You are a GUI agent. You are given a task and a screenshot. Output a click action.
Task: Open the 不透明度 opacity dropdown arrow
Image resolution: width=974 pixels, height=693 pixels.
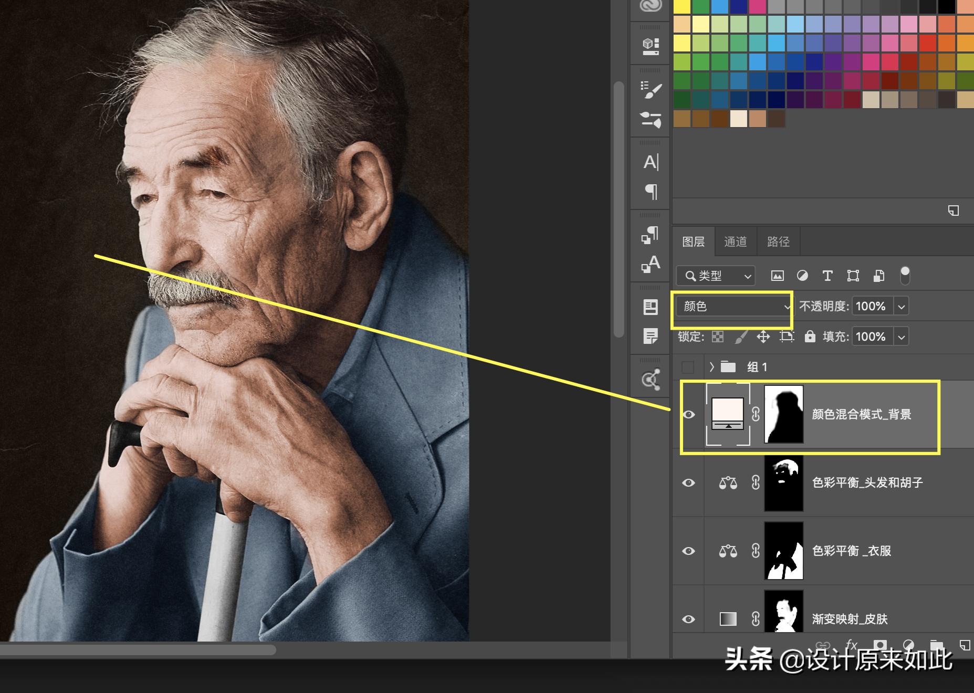901,306
